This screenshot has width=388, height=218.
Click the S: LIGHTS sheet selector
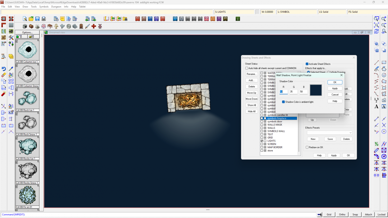(x=234, y=12)
